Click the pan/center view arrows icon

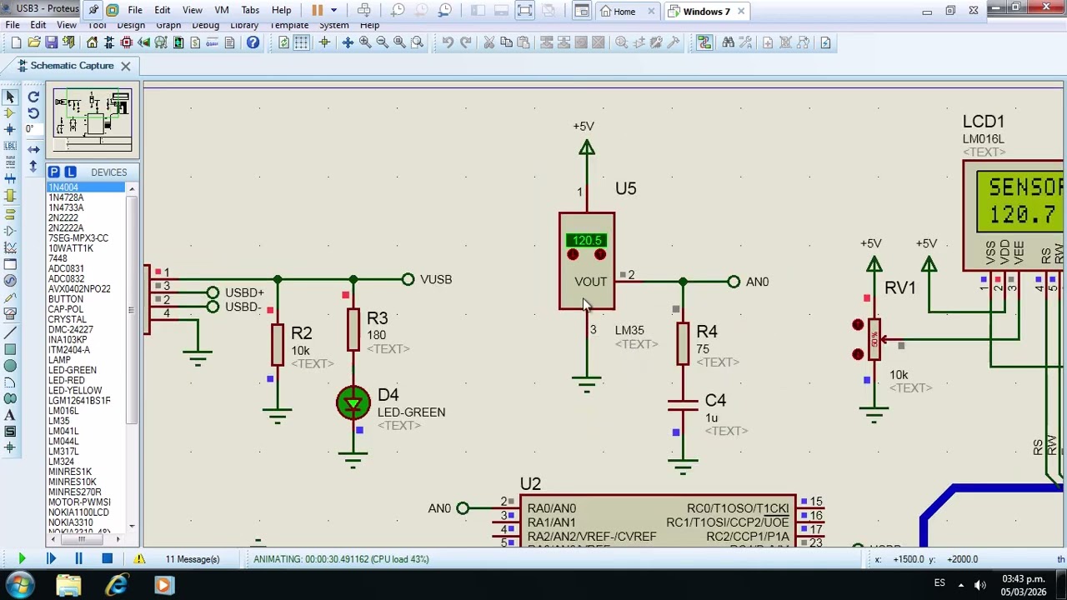pyautogui.click(x=348, y=42)
